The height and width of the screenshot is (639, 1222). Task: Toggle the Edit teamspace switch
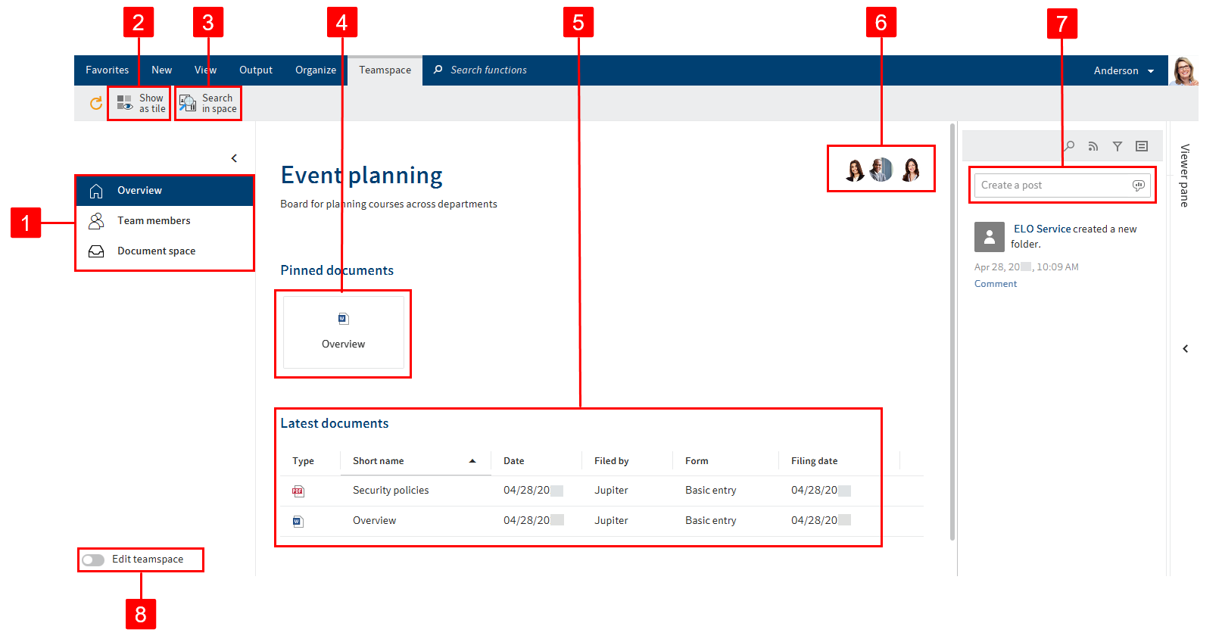click(x=93, y=560)
